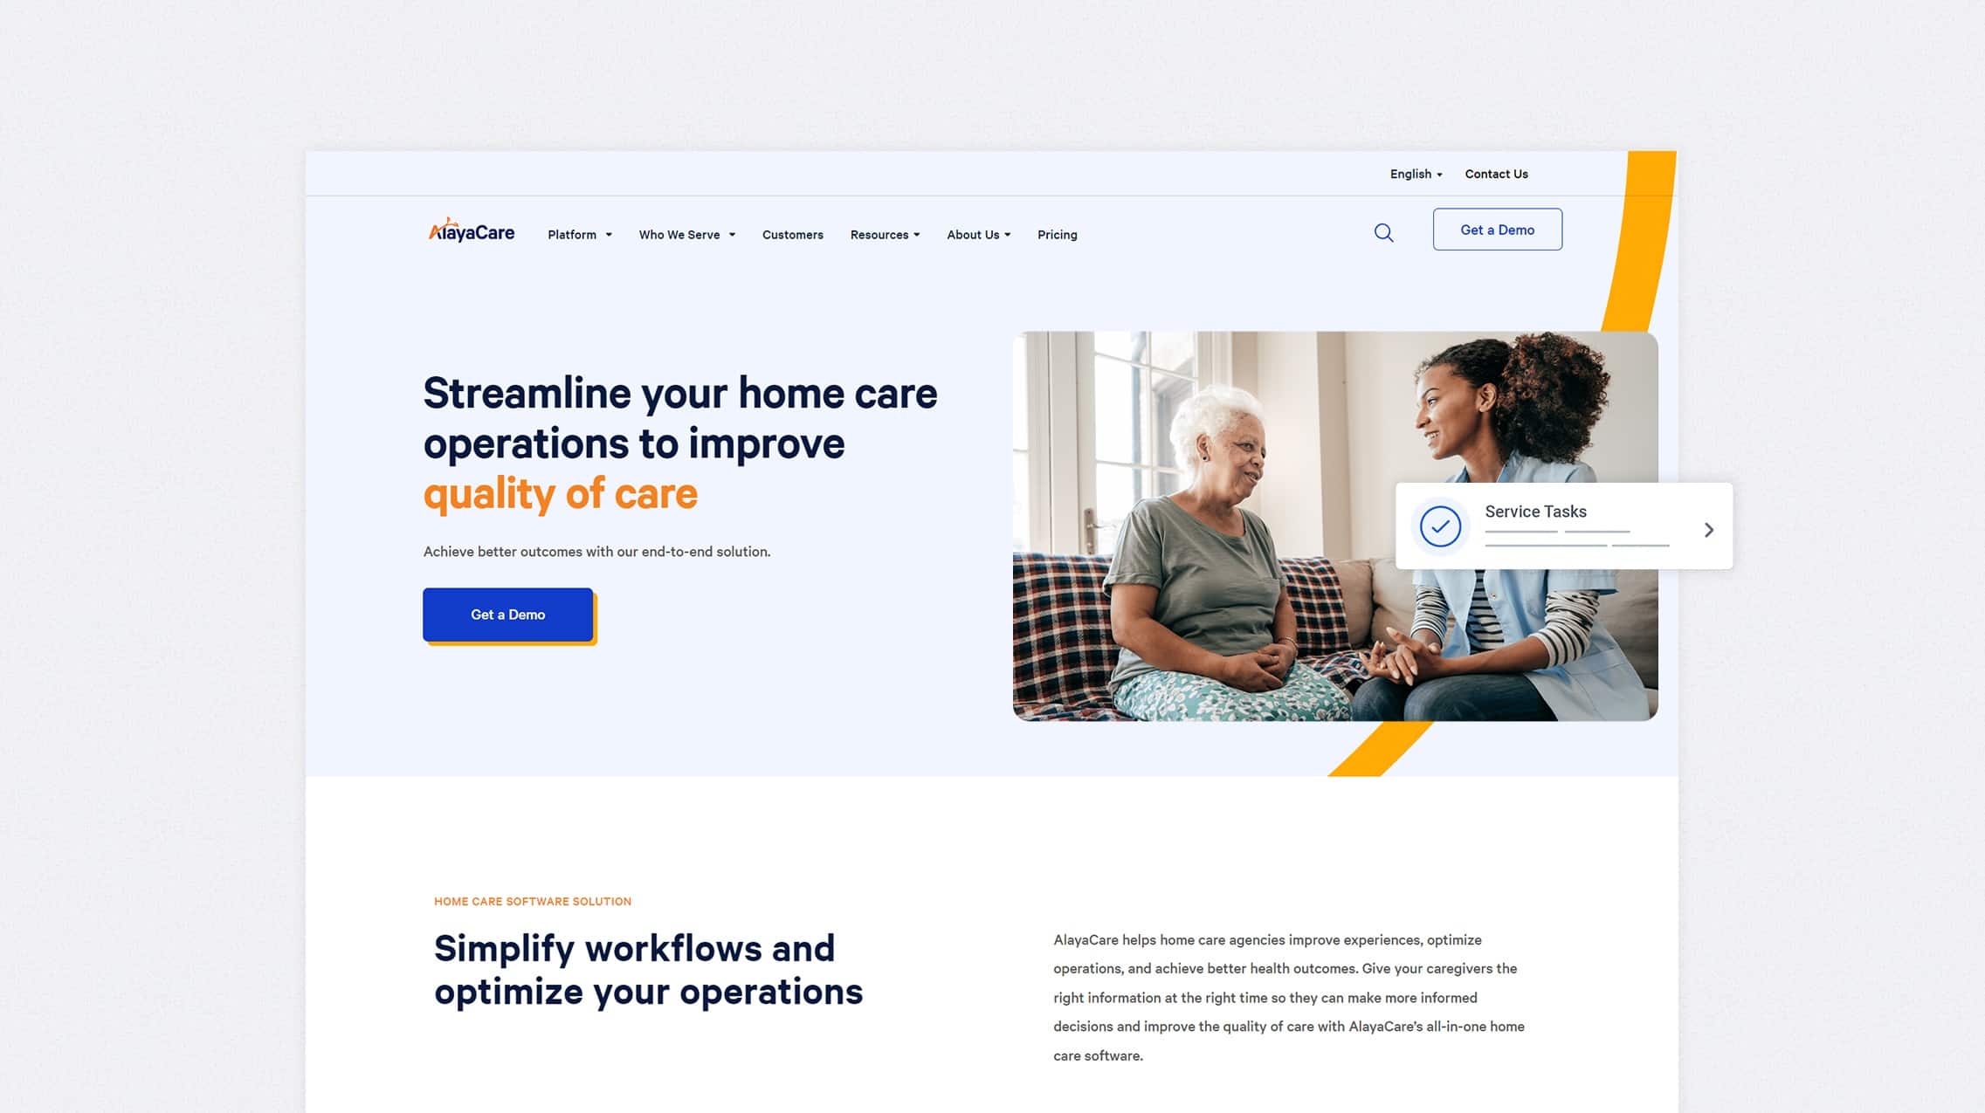The image size is (1985, 1113).
Task: Click the orange quality of care text link
Action: point(561,493)
